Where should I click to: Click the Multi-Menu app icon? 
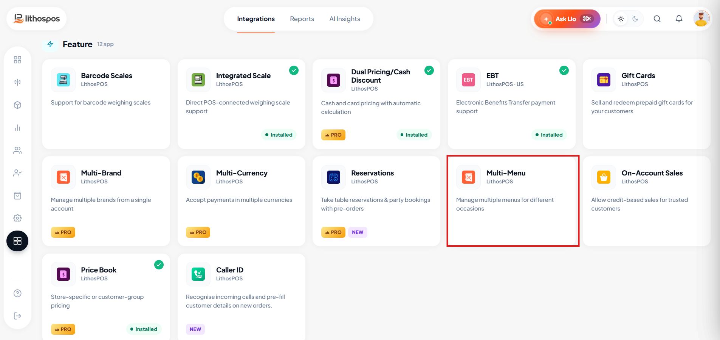[x=468, y=177]
